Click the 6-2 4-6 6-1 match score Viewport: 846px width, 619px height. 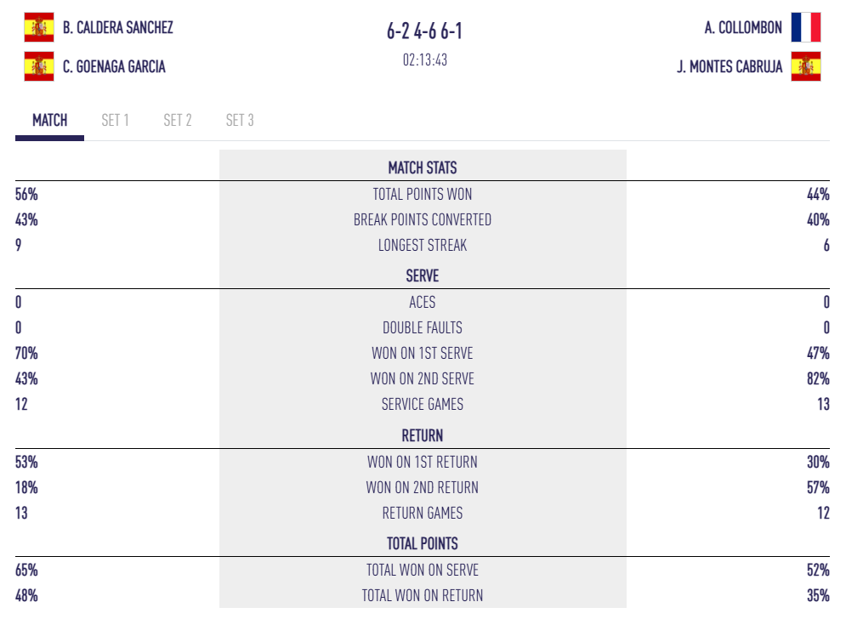pos(424,32)
